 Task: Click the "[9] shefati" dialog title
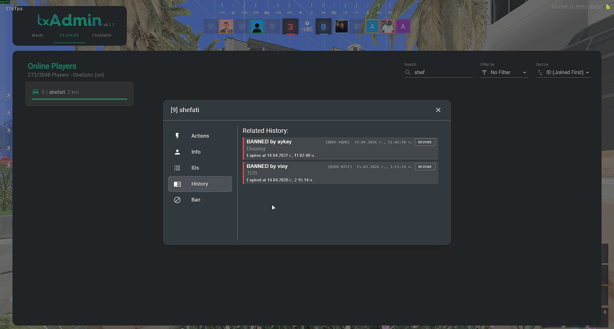tap(185, 110)
